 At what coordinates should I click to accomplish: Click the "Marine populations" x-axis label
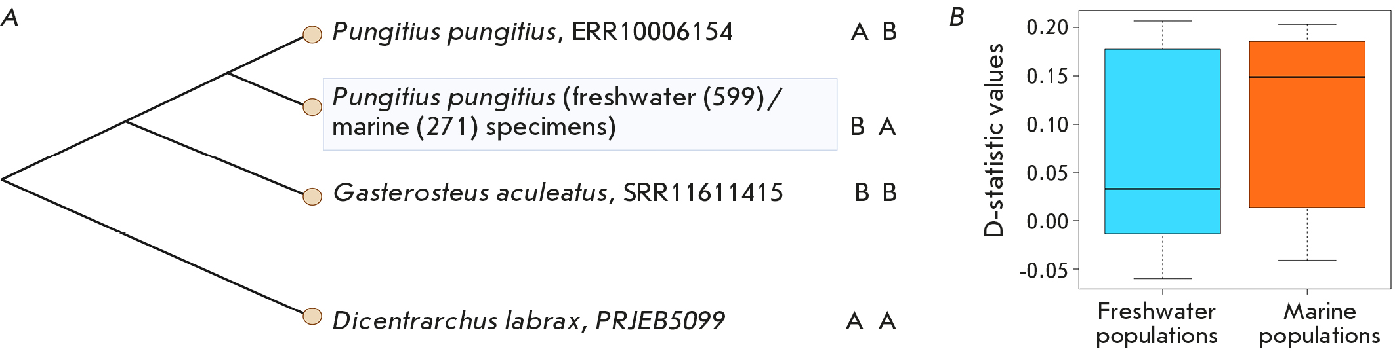point(1319,323)
